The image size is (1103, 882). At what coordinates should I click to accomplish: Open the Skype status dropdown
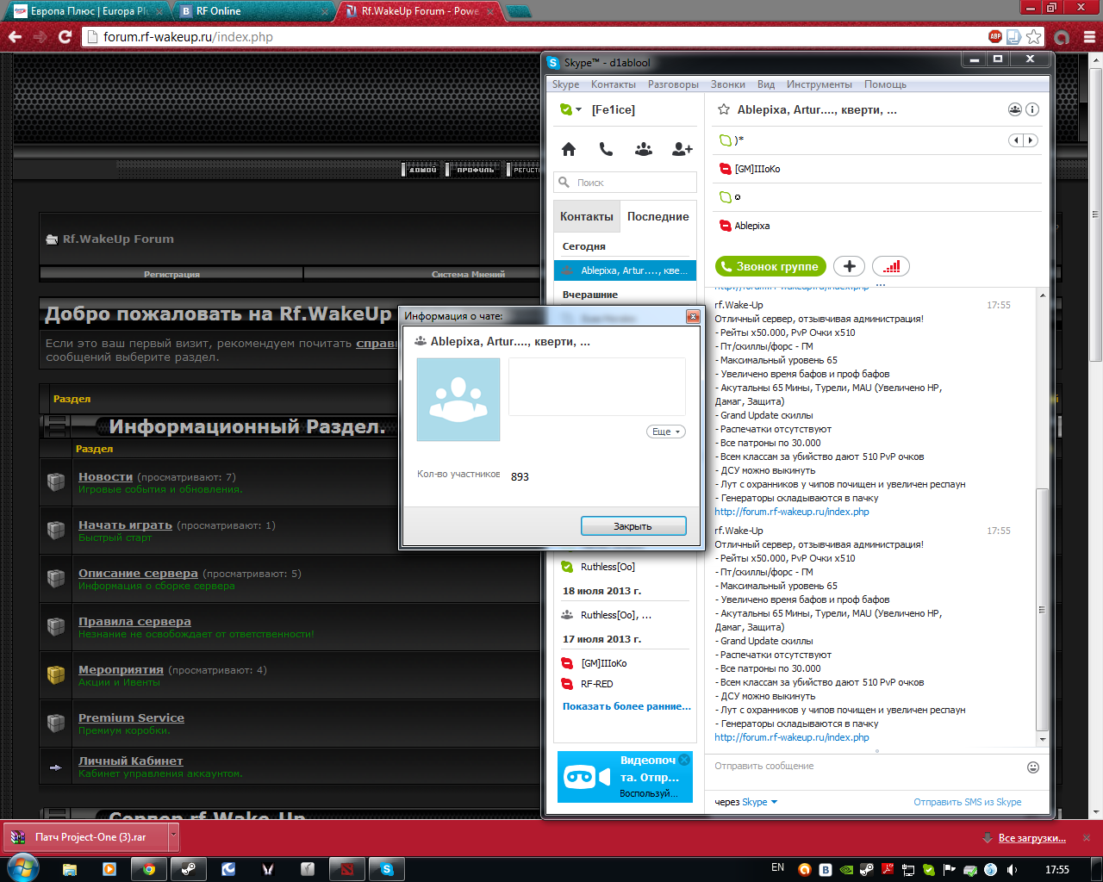click(571, 109)
